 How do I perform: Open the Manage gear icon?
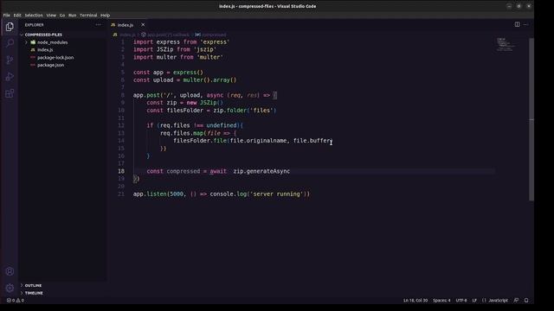10,288
